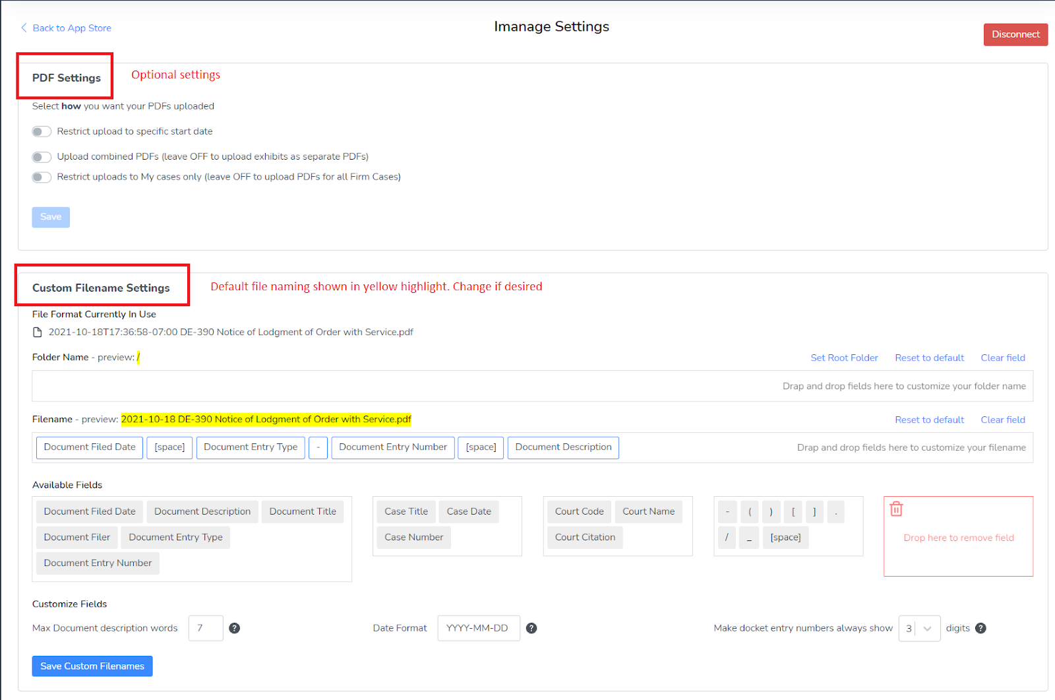Click Document Description in Available Fields
Viewport: 1055px width, 700px height.
coord(202,511)
